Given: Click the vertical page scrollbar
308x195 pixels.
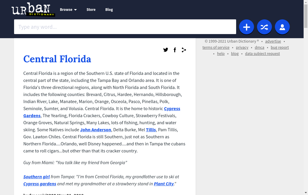Looking at the screenshot, I should click(306, 88).
